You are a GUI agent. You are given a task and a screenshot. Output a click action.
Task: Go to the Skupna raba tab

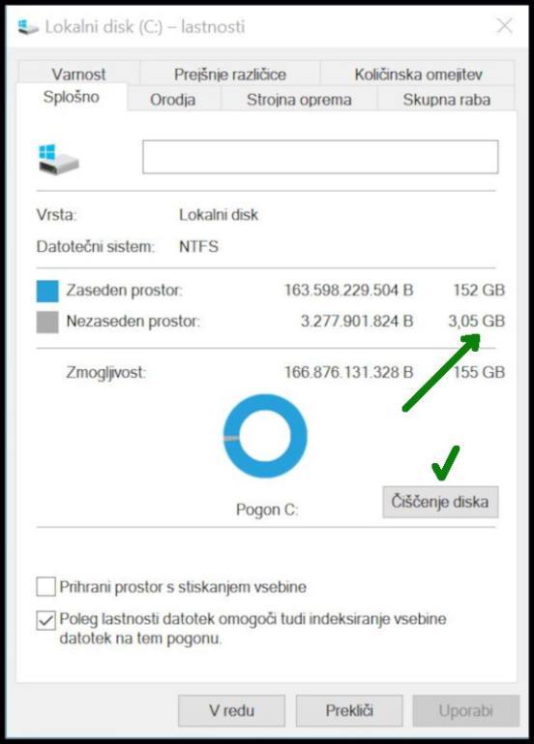coord(446,99)
